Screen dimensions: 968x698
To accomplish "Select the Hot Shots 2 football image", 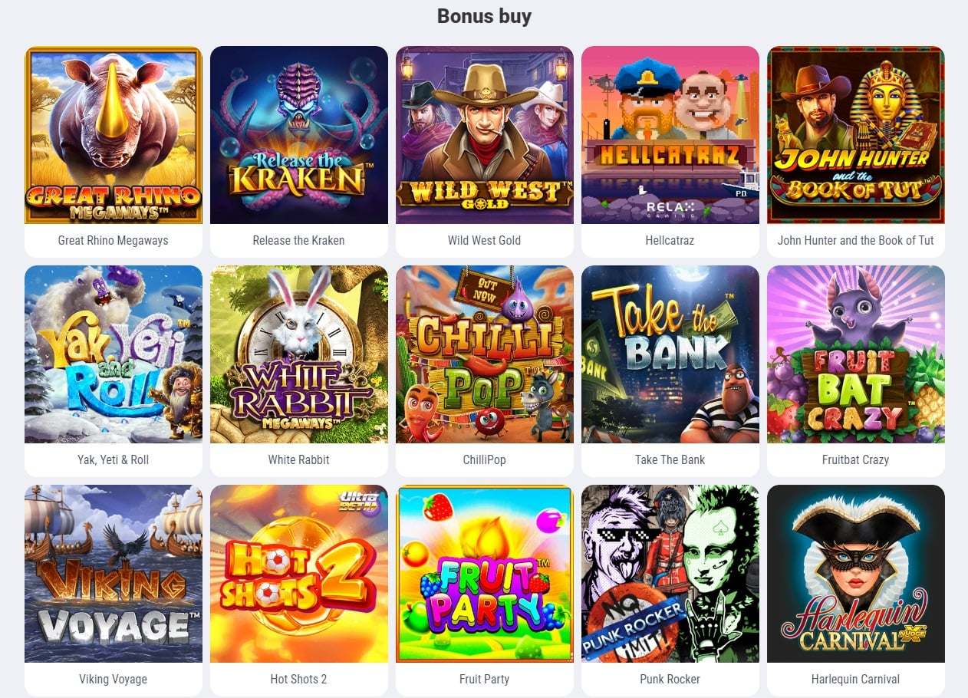I will point(299,574).
